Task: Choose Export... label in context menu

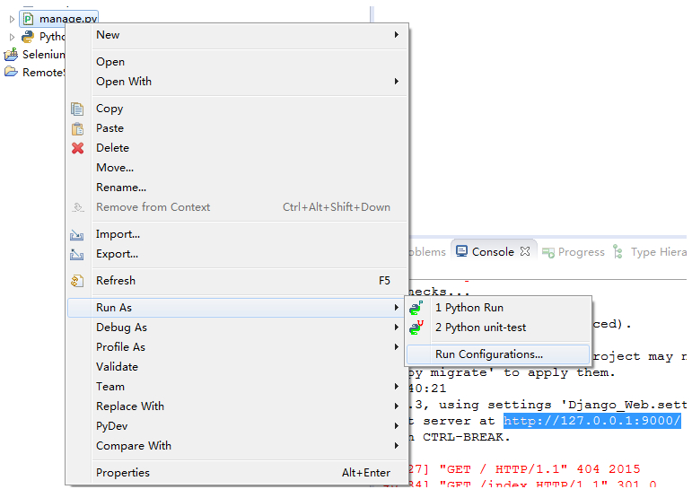Action: tap(117, 254)
